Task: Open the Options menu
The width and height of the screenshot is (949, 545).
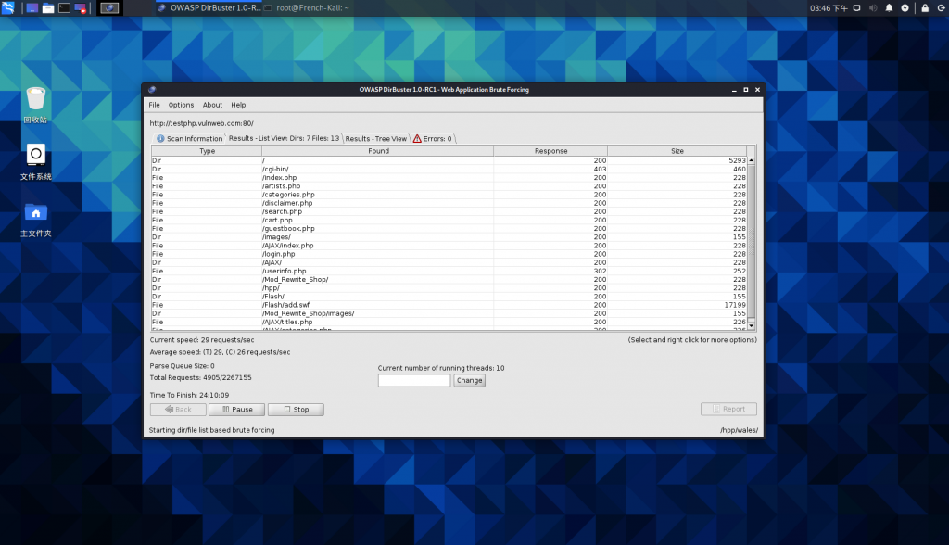Action: tap(181, 105)
